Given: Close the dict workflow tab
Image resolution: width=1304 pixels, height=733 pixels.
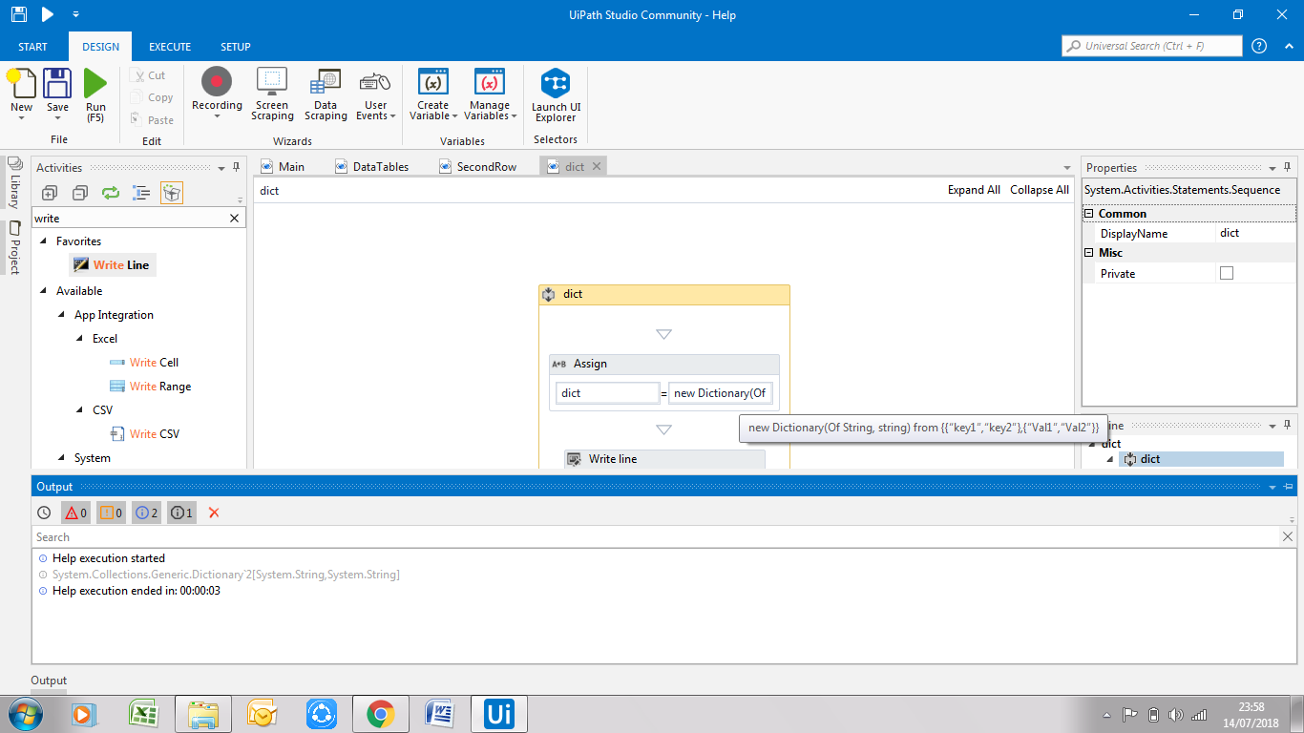Looking at the screenshot, I should point(597,166).
